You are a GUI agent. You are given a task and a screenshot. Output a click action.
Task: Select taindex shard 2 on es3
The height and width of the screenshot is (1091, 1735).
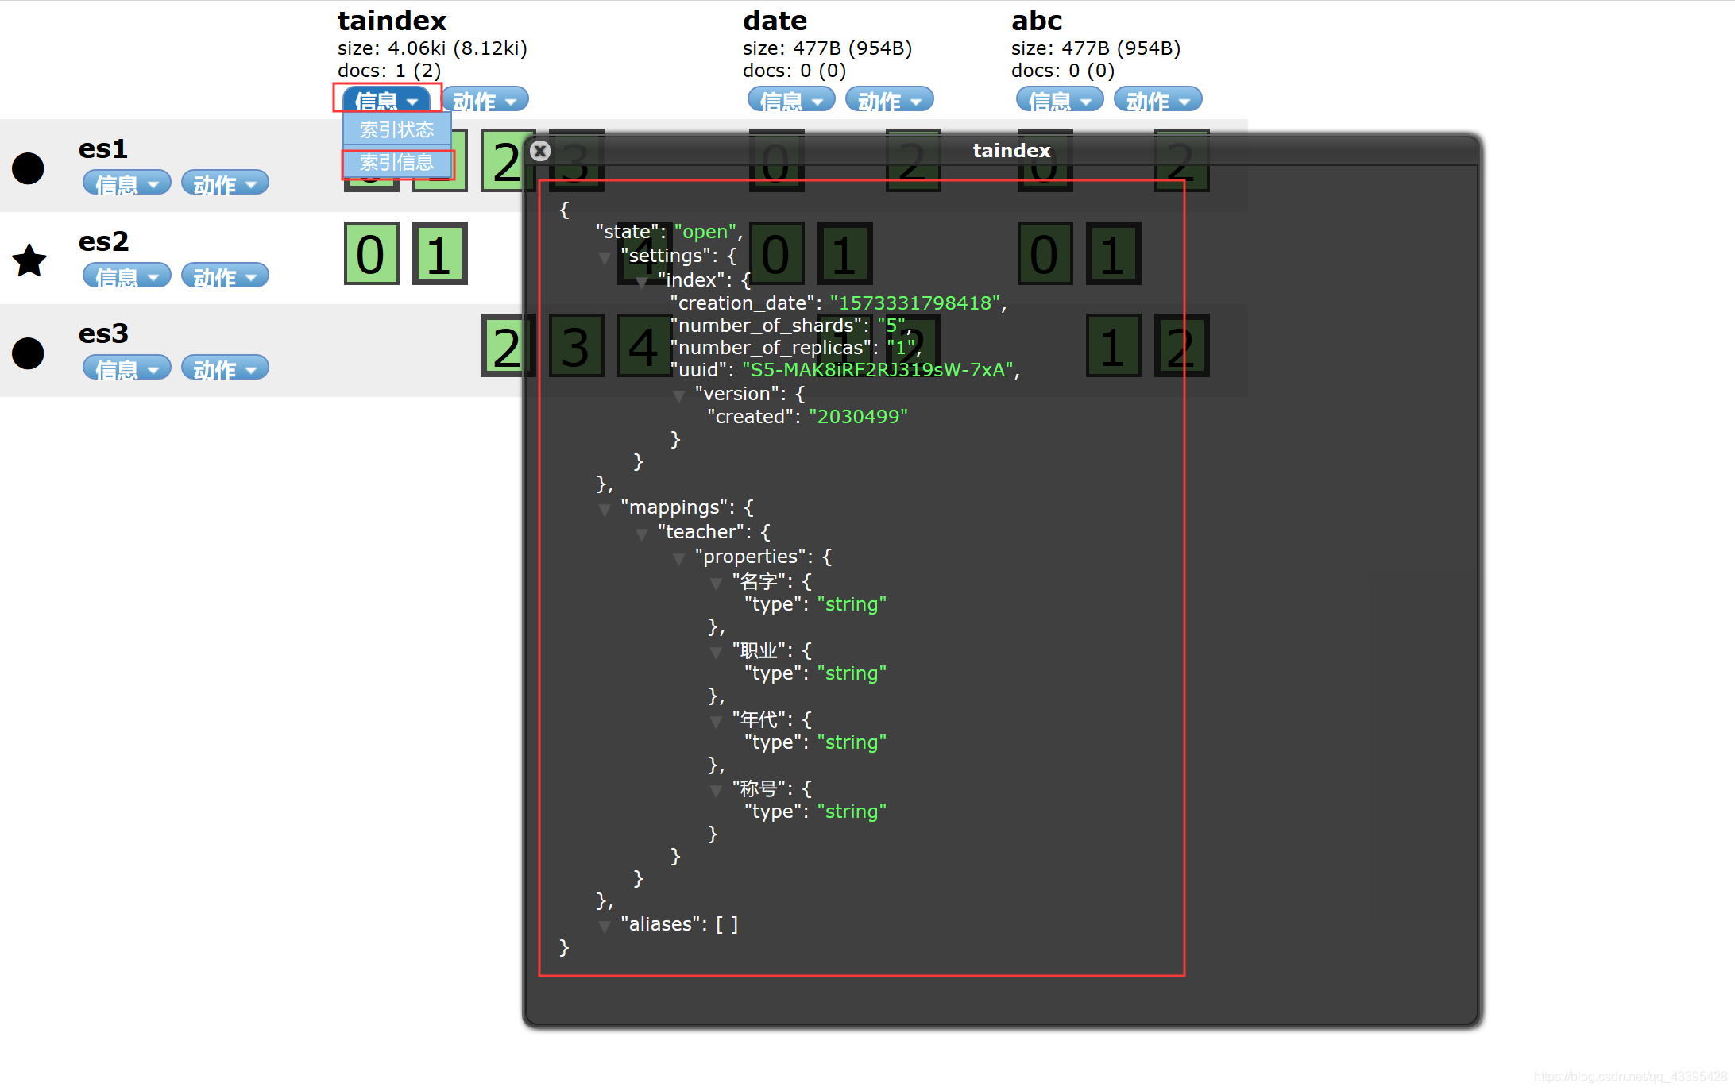[507, 346]
